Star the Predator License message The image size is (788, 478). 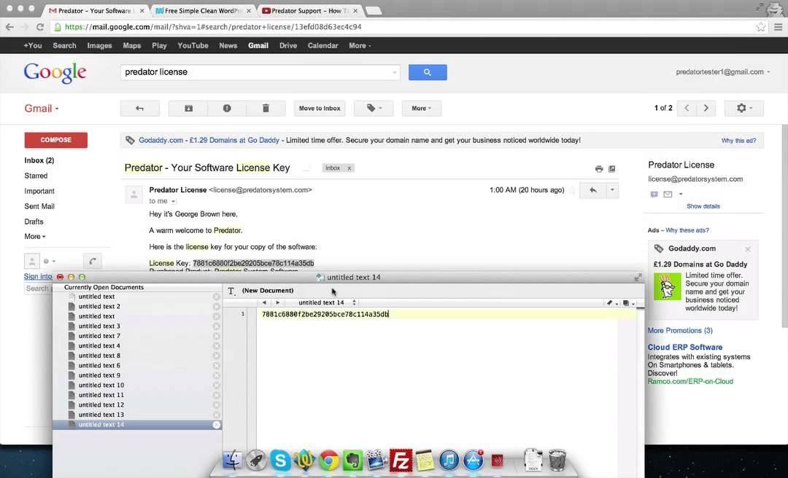[x=572, y=190]
